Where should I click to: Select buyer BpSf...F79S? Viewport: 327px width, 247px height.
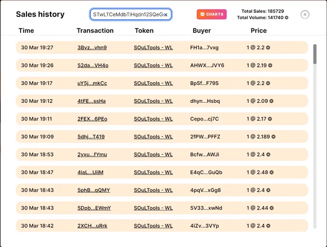pyautogui.click(x=204, y=83)
